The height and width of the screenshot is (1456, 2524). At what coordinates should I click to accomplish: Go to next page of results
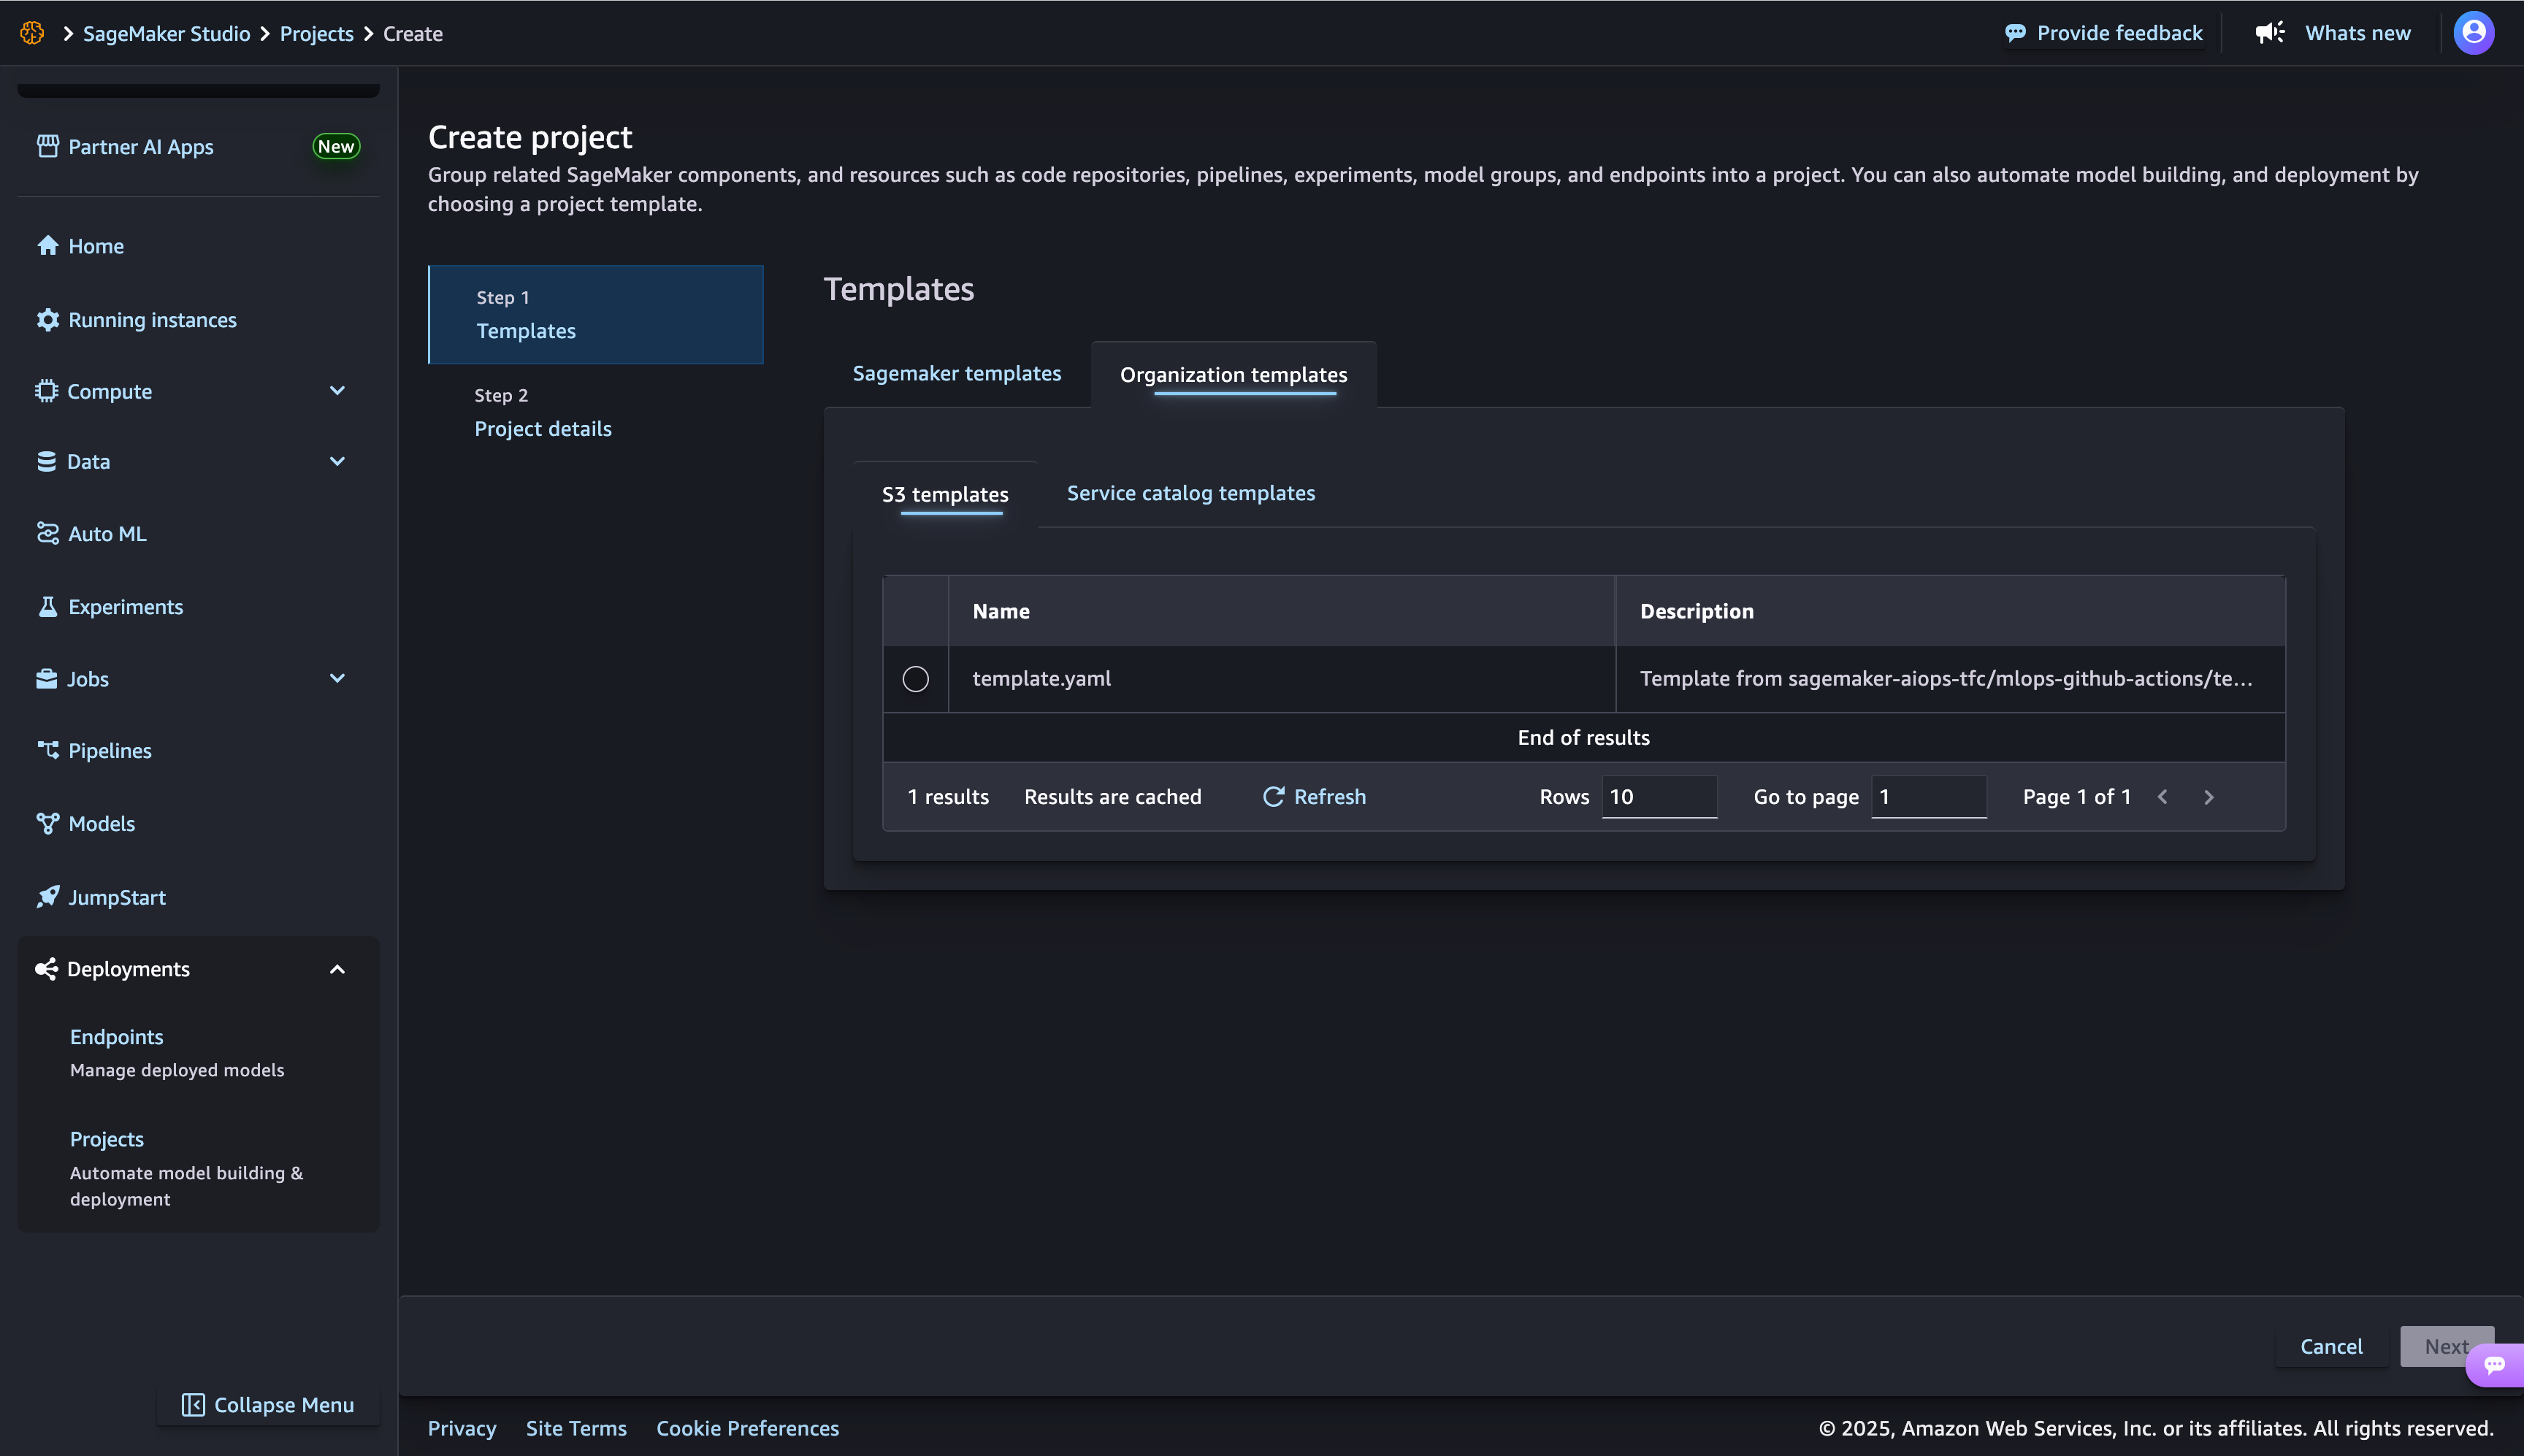(2209, 797)
